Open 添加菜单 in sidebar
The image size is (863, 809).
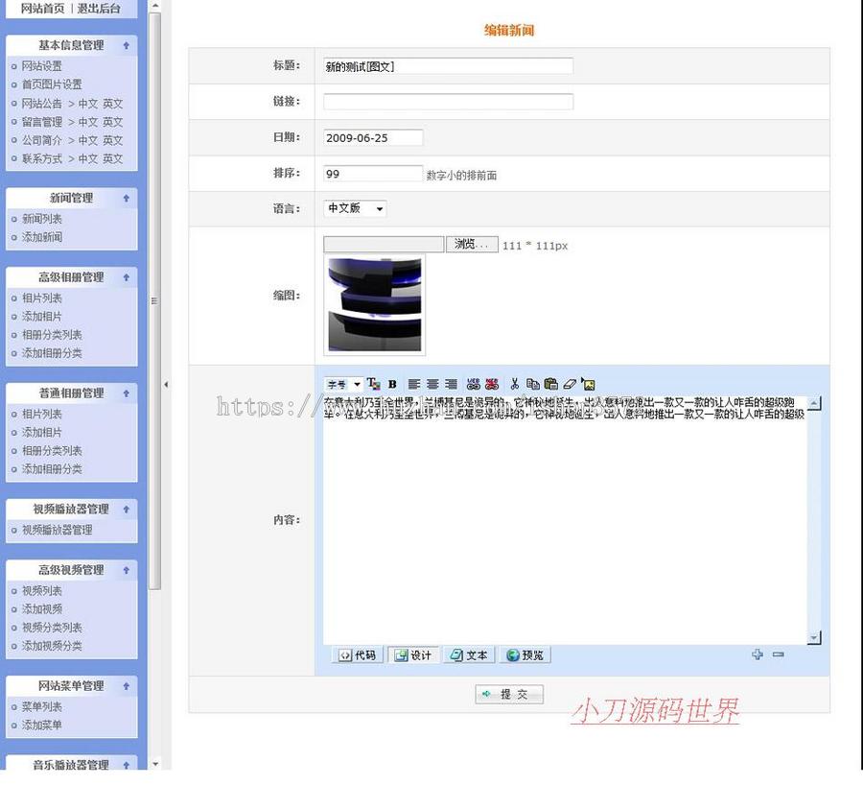pyautogui.click(x=42, y=725)
